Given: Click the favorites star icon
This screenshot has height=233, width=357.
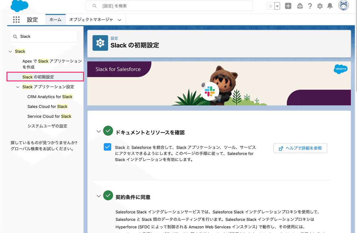Looking at the screenshot, I should pyautogui.click(x=270, y=6).
